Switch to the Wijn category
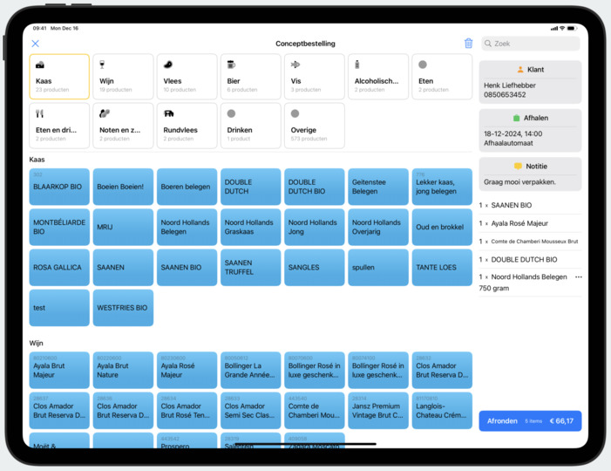This screenshot has width=611, height=471. tap(123, 77)
